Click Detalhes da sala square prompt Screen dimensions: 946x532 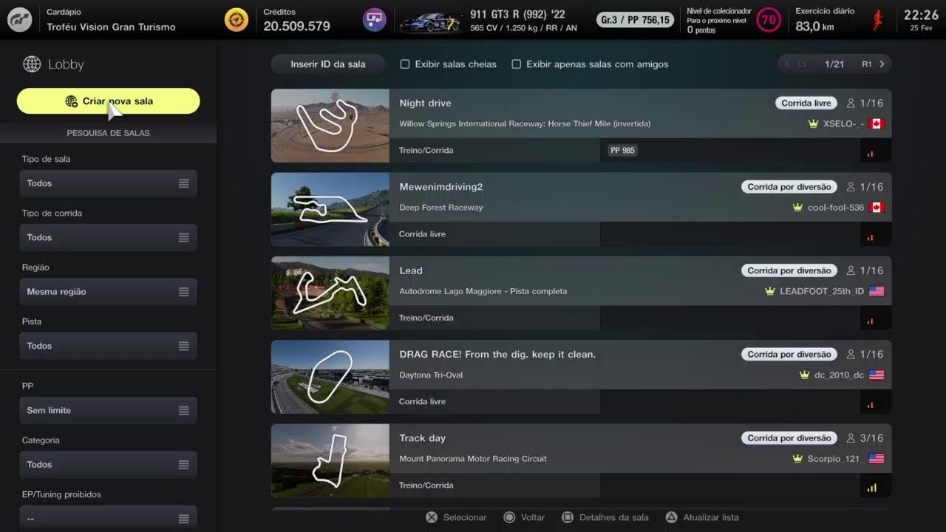click(x=605, y=518)
